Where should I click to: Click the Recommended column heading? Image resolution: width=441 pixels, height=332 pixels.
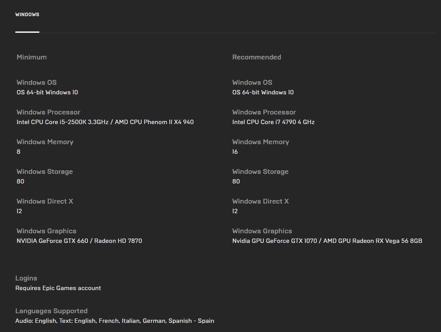pyautogui.click(x=256, y=57)
